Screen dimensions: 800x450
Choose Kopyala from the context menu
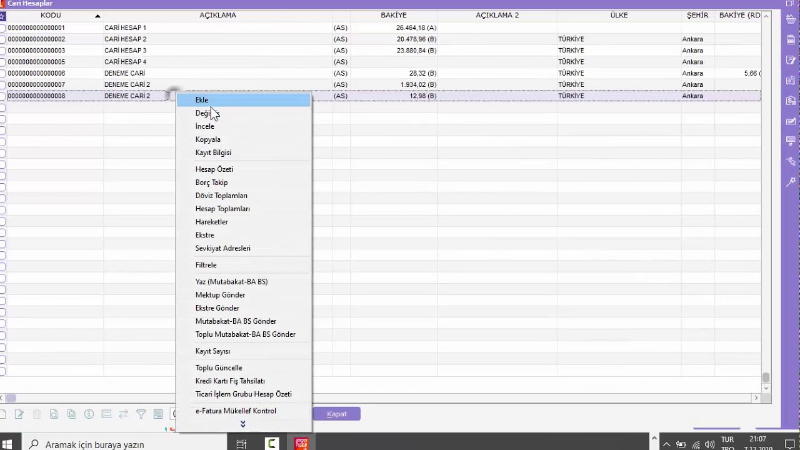[x=243, y=139]
